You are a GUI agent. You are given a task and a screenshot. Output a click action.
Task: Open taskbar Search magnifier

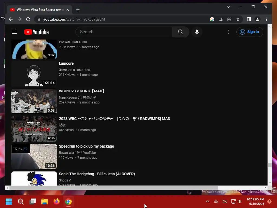(x=21, y=201)
